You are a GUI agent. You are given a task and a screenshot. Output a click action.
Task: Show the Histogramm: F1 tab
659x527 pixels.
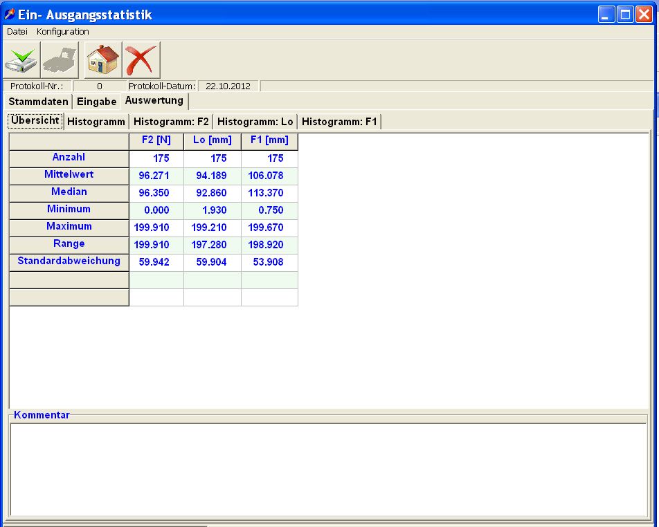pyautogui.click(x=339, y=122)
